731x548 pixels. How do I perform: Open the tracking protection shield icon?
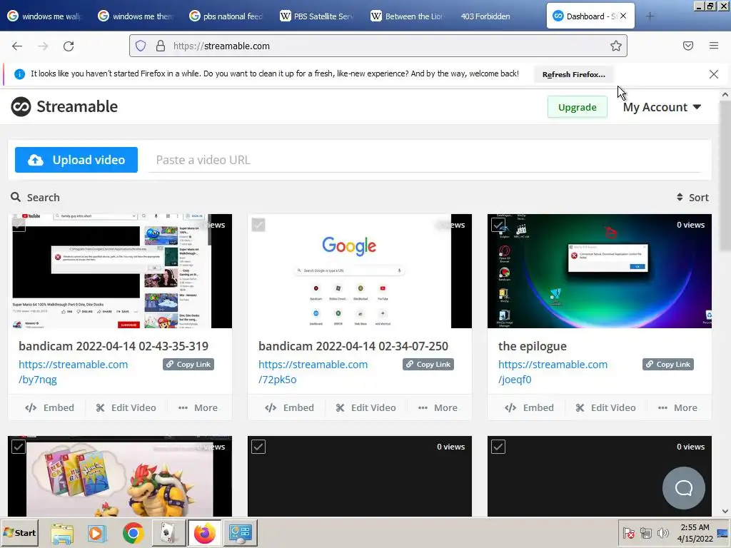tap(141, 46)
